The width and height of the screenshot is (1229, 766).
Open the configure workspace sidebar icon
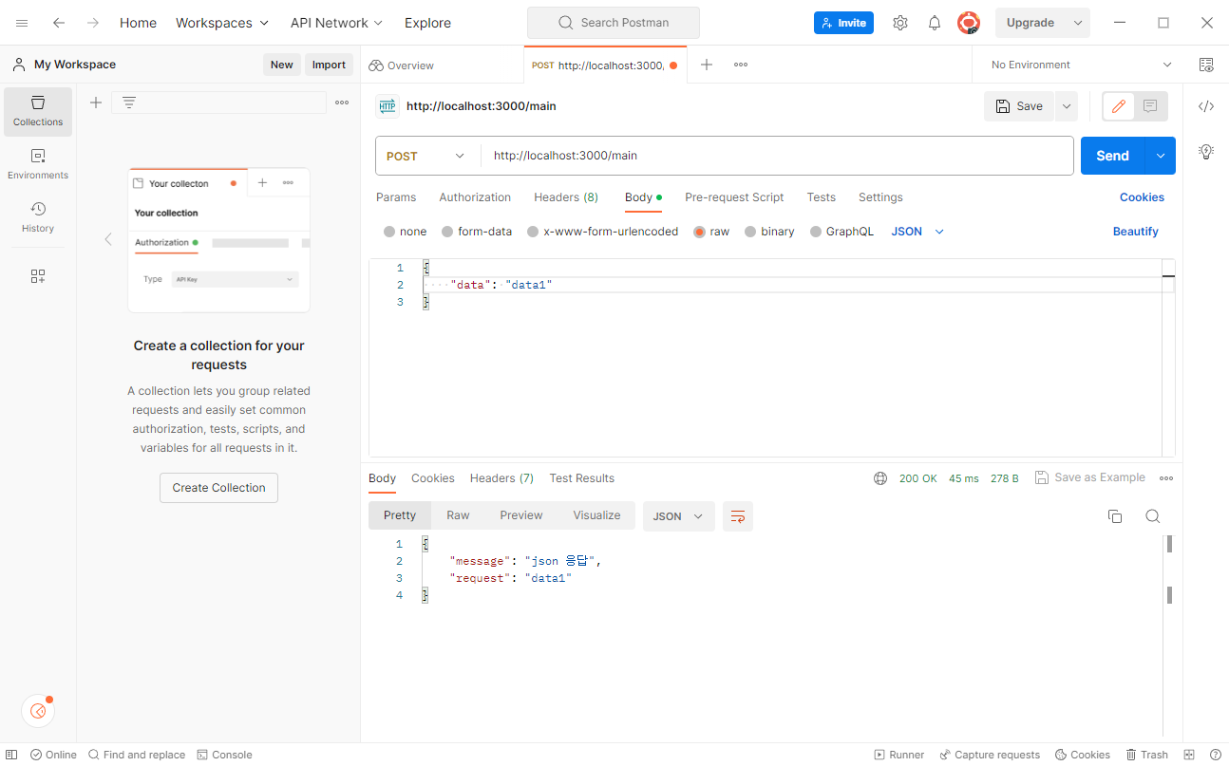38,276
